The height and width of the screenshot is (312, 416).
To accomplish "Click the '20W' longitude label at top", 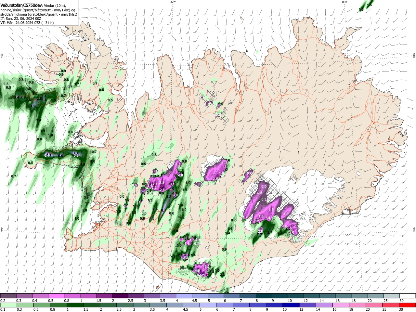I will tap(173, 2).
